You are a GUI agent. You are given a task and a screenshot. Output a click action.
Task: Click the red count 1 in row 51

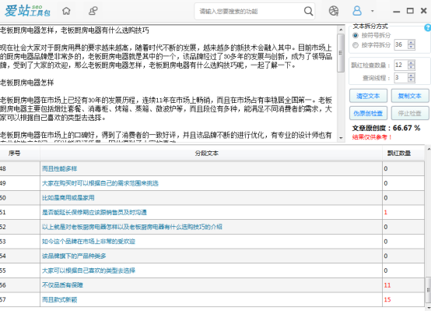point(385,212)
